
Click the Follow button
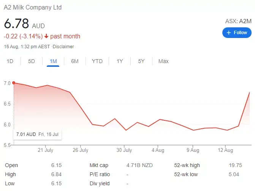click(x=237, y=33)
